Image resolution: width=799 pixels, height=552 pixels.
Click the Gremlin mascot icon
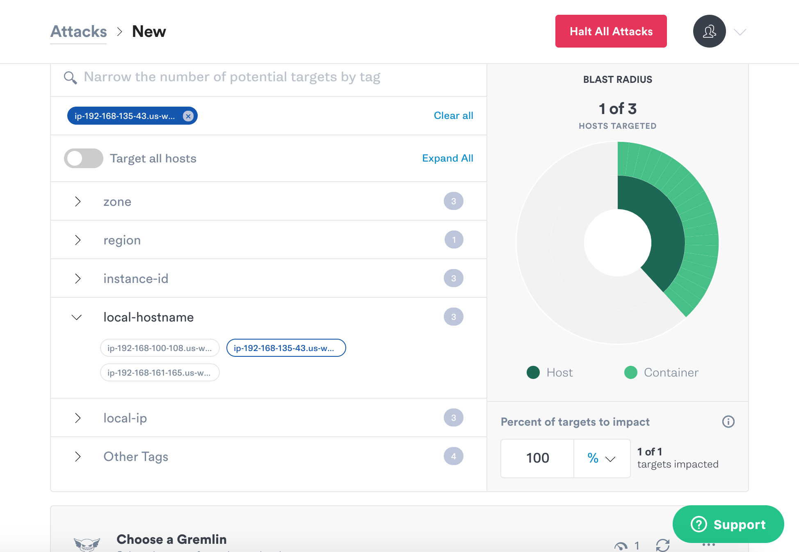pyautogui.click(x=87, y=545)
